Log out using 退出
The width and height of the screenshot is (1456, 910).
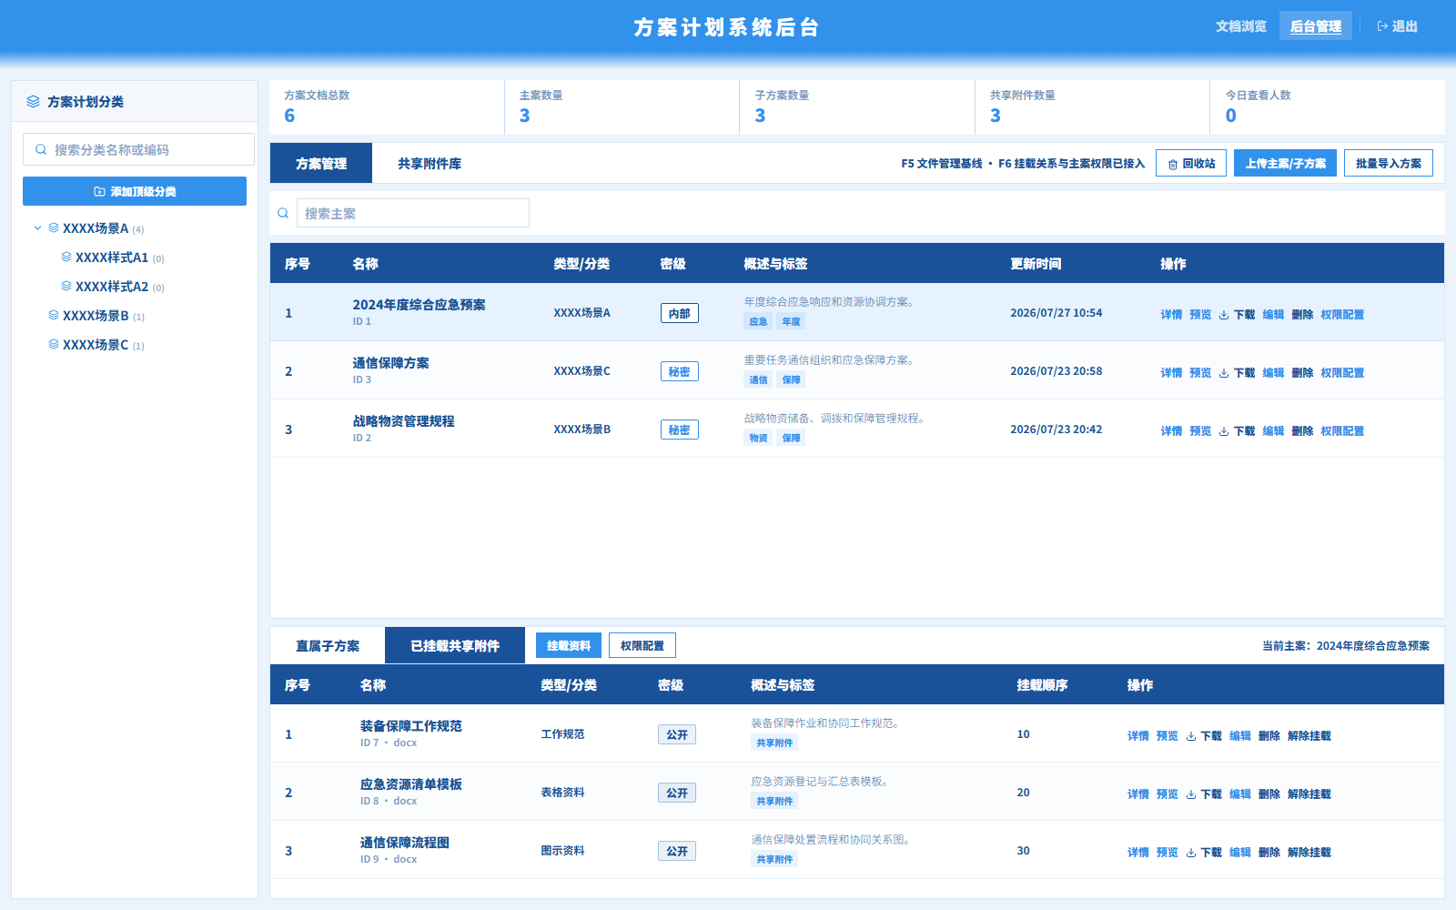click(1398, 26)
